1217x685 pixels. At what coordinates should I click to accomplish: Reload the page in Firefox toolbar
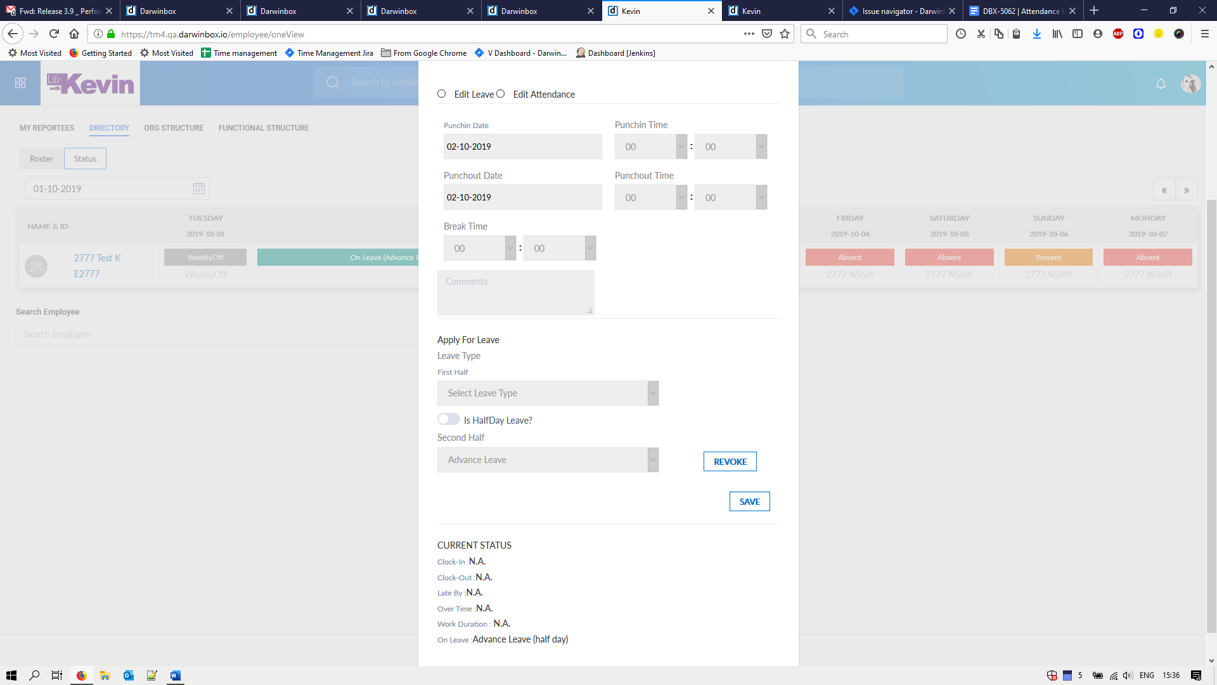[x=54, y=34]
